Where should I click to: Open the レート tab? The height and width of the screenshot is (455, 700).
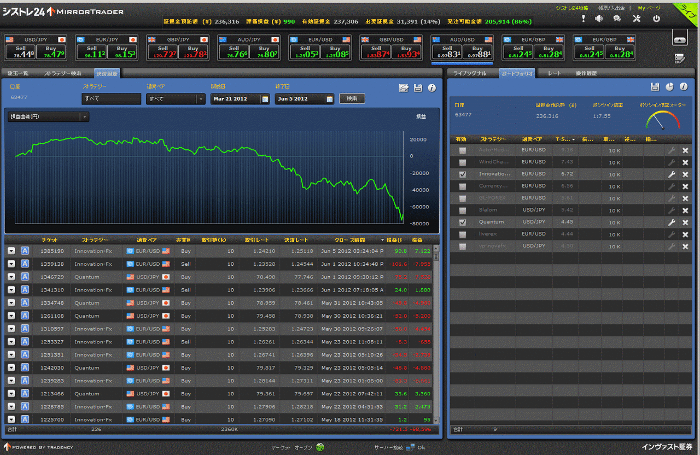[555, 73]
